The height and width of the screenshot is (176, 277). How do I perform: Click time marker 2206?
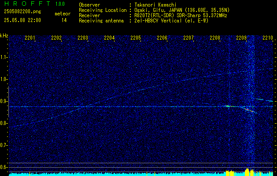pos(162,37)
